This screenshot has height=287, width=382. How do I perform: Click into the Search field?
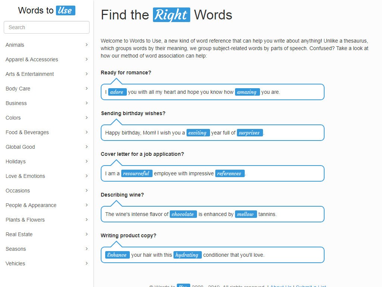pos(47,27)
